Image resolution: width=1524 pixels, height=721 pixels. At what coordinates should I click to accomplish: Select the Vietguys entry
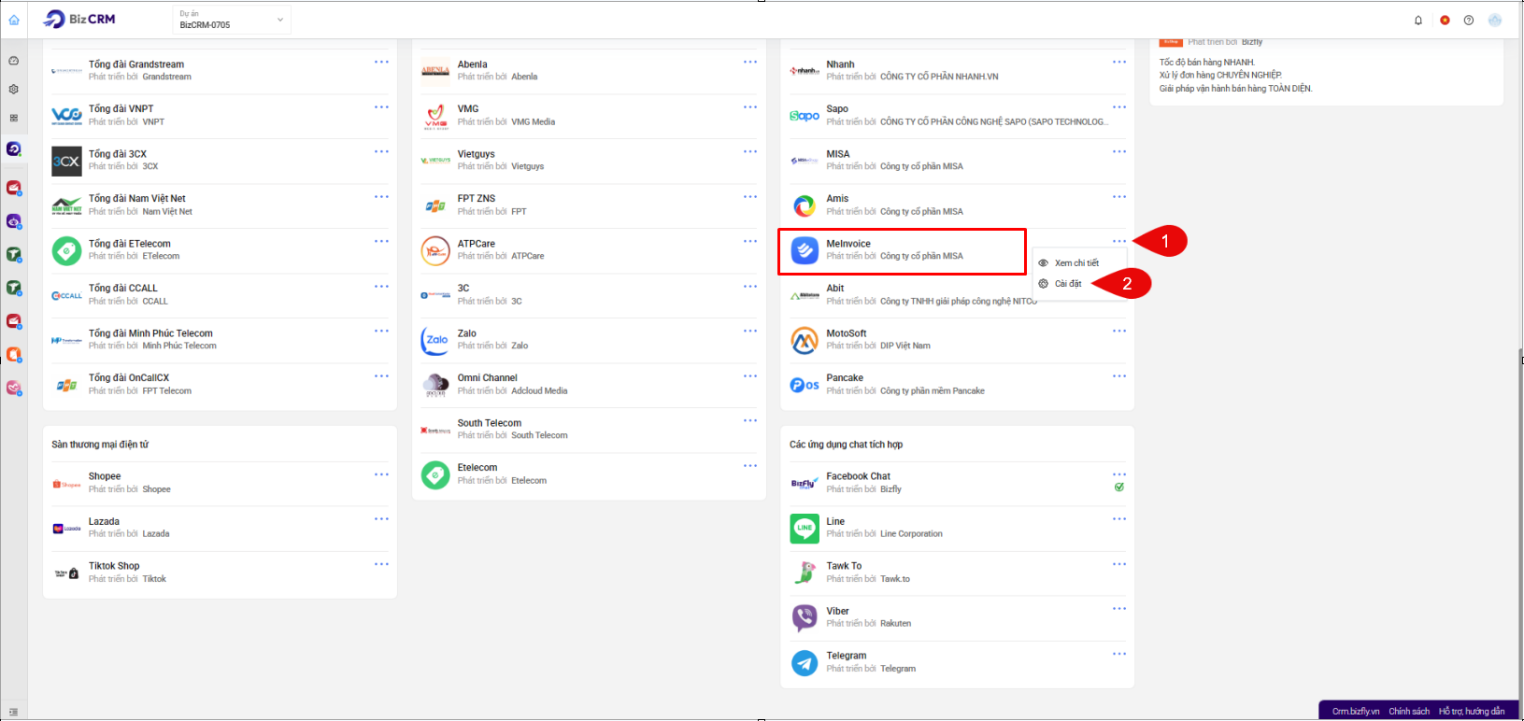[590, 161]
